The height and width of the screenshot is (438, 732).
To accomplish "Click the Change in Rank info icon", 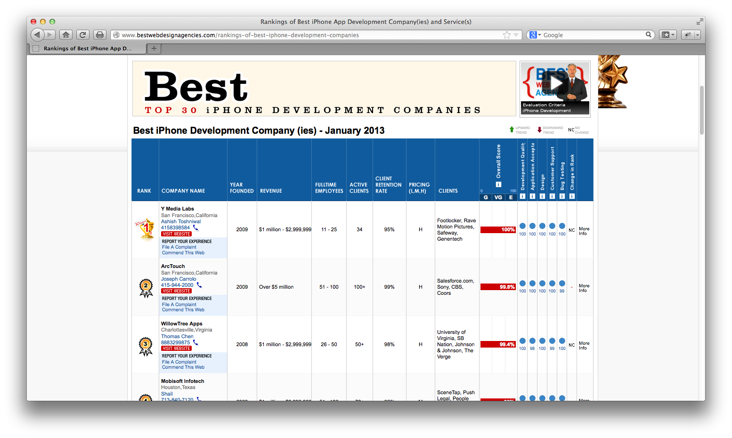I will [x=572, y=196].
